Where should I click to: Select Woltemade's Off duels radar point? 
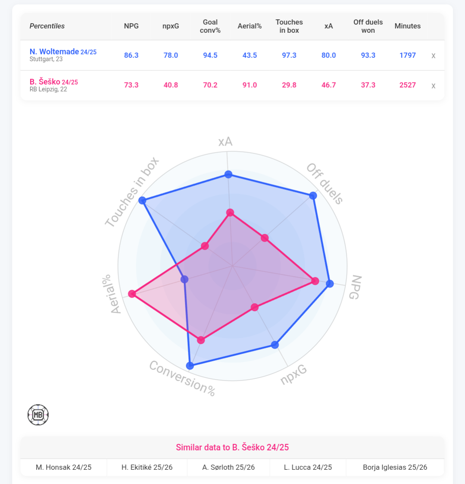(313, 195)
